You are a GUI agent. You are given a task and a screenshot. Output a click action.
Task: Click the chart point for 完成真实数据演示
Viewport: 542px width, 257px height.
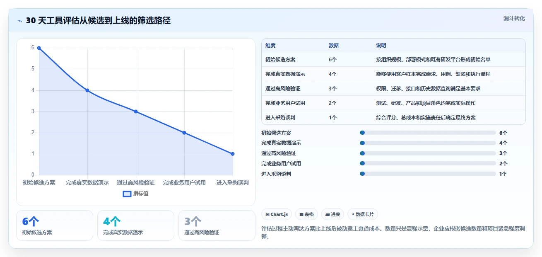(87, 90)
